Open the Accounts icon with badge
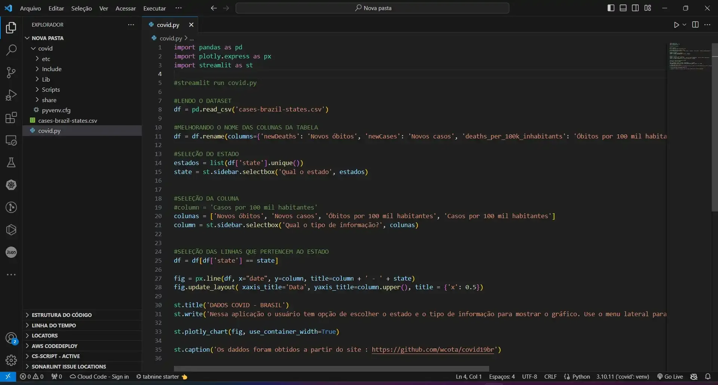 (x=11, y=338)
